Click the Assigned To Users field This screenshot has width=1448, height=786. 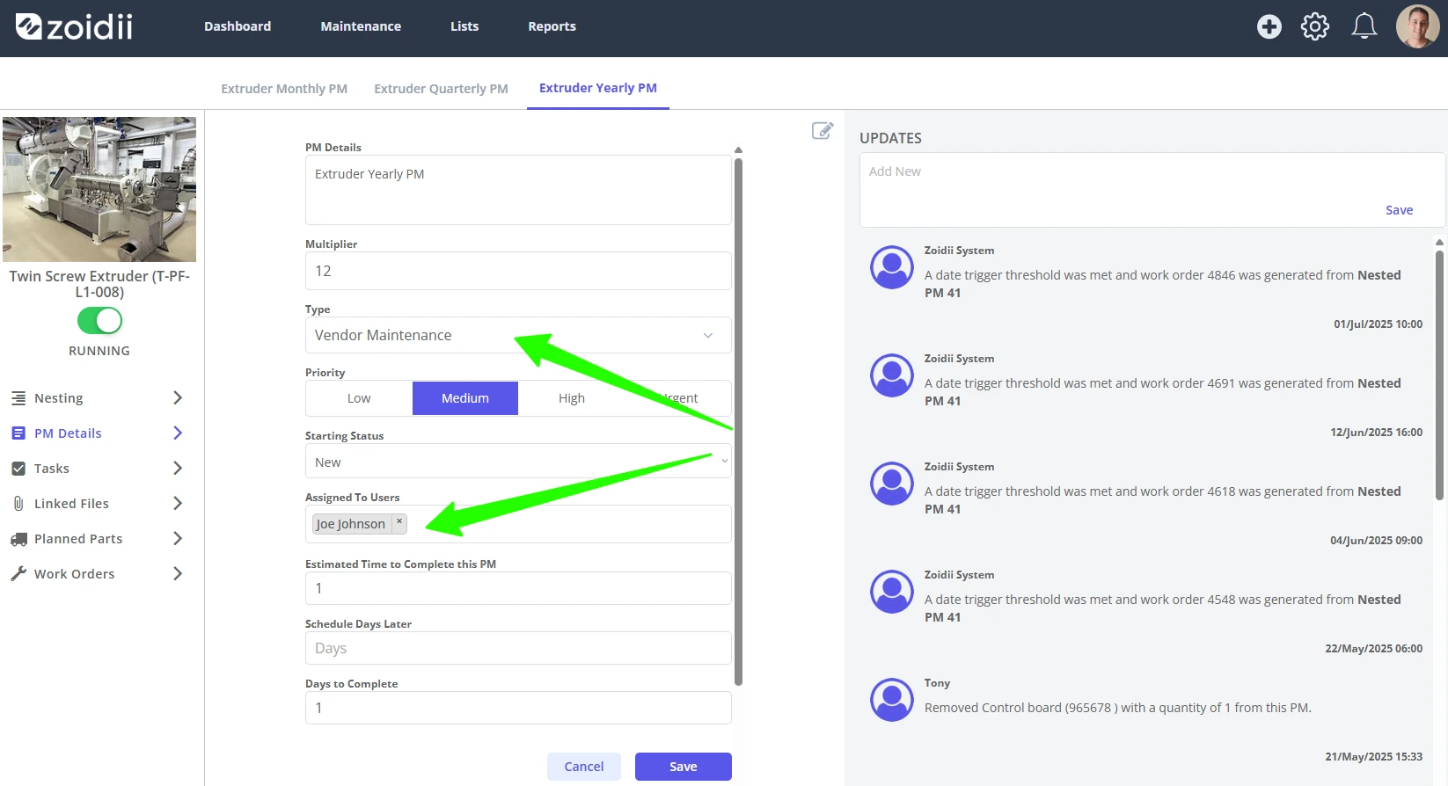coord(518,524)
